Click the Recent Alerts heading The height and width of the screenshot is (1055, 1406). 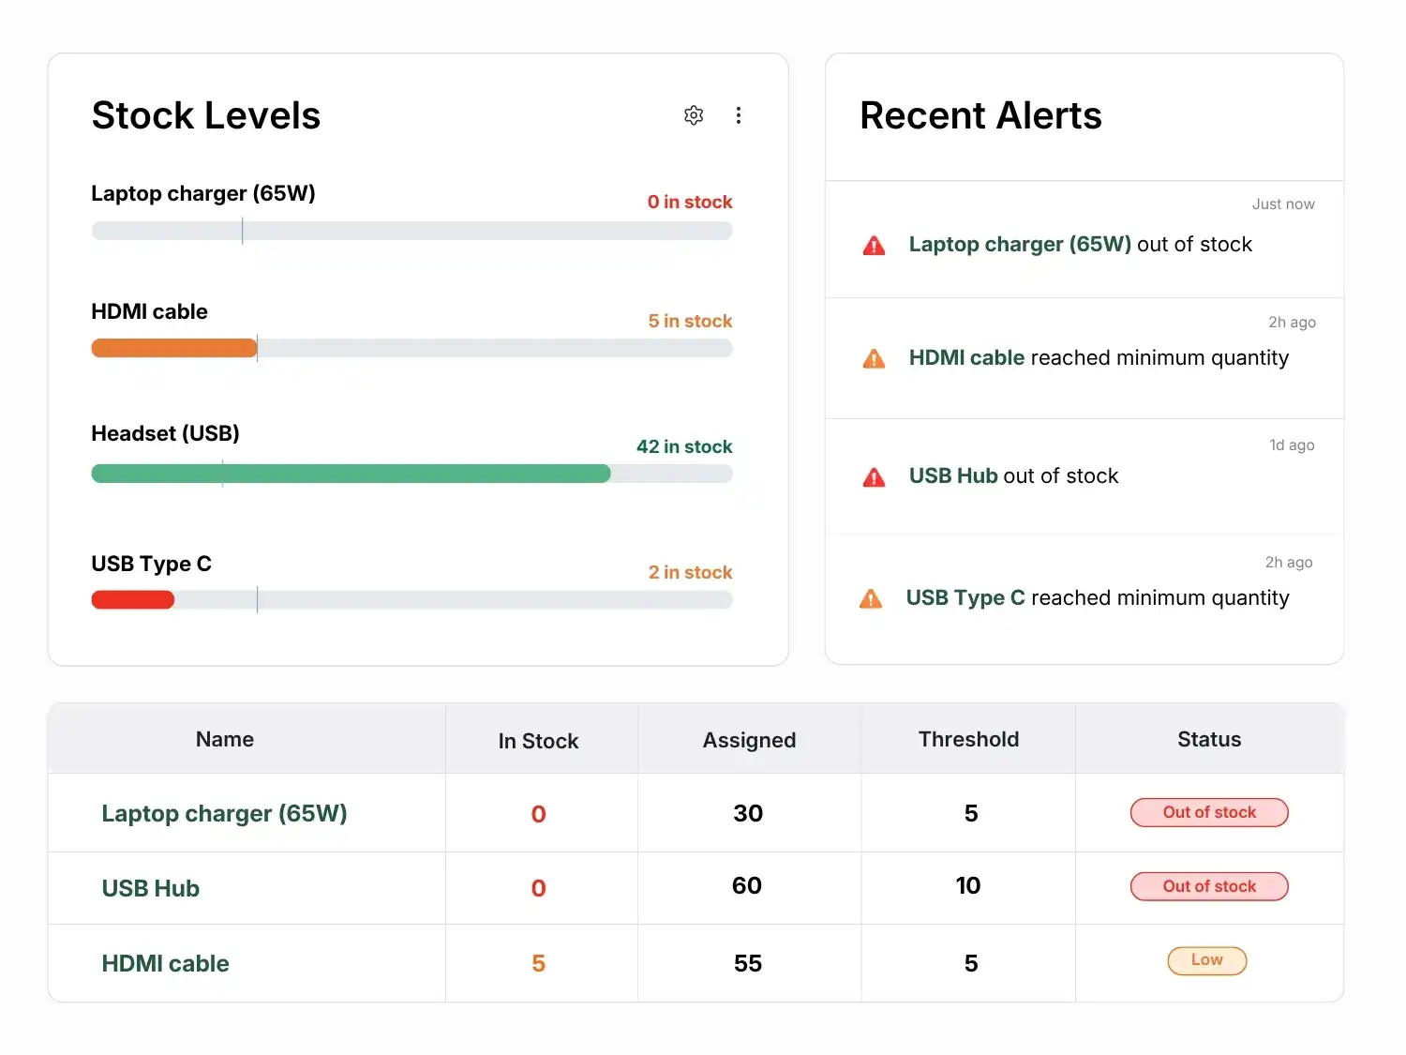(980, 115)
